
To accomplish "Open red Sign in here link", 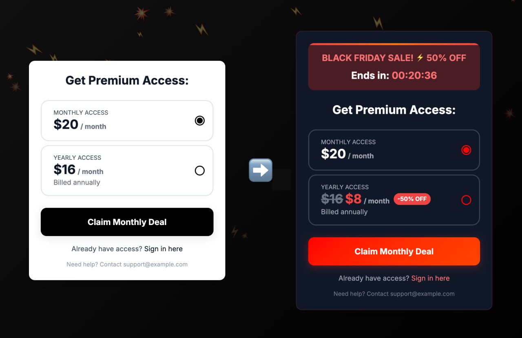I will click(x=430, y=278).
